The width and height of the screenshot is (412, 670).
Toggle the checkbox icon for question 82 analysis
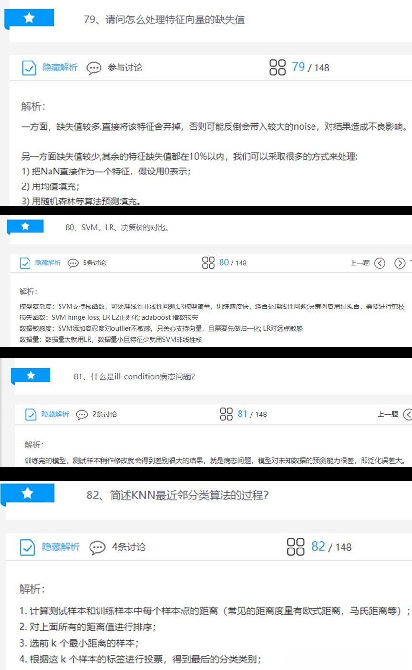[28, 547]
